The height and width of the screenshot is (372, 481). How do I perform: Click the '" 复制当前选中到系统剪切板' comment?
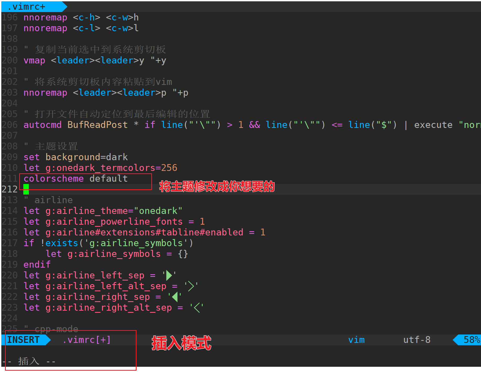[95, 50]
